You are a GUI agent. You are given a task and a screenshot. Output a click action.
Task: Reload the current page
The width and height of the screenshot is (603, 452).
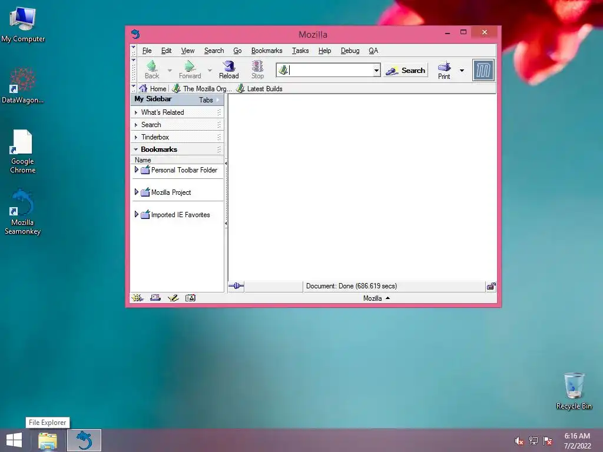click(229, 69)
